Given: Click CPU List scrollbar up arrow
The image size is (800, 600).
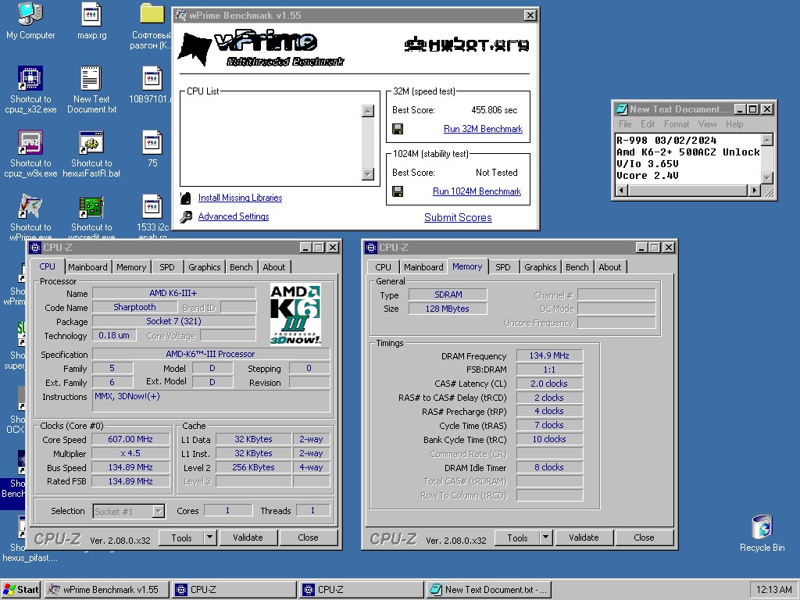Looking at the screenshot, I should coord(367,111).
